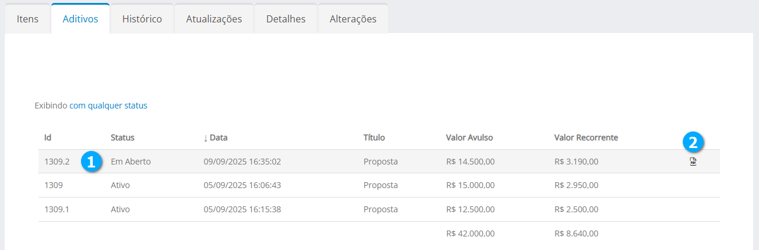
Task: Show the Detalhes tab
Action: pyautogui.click(x=286, y=19)
